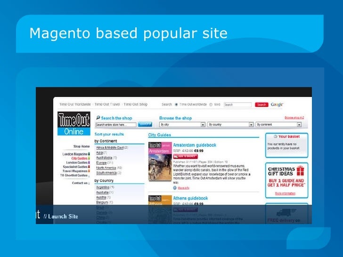343x257 pixels.
Task: Open Contact us link in sidebar
Action: (80, 183)
